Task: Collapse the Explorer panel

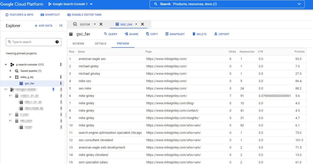Action: [x=61, y=25]
